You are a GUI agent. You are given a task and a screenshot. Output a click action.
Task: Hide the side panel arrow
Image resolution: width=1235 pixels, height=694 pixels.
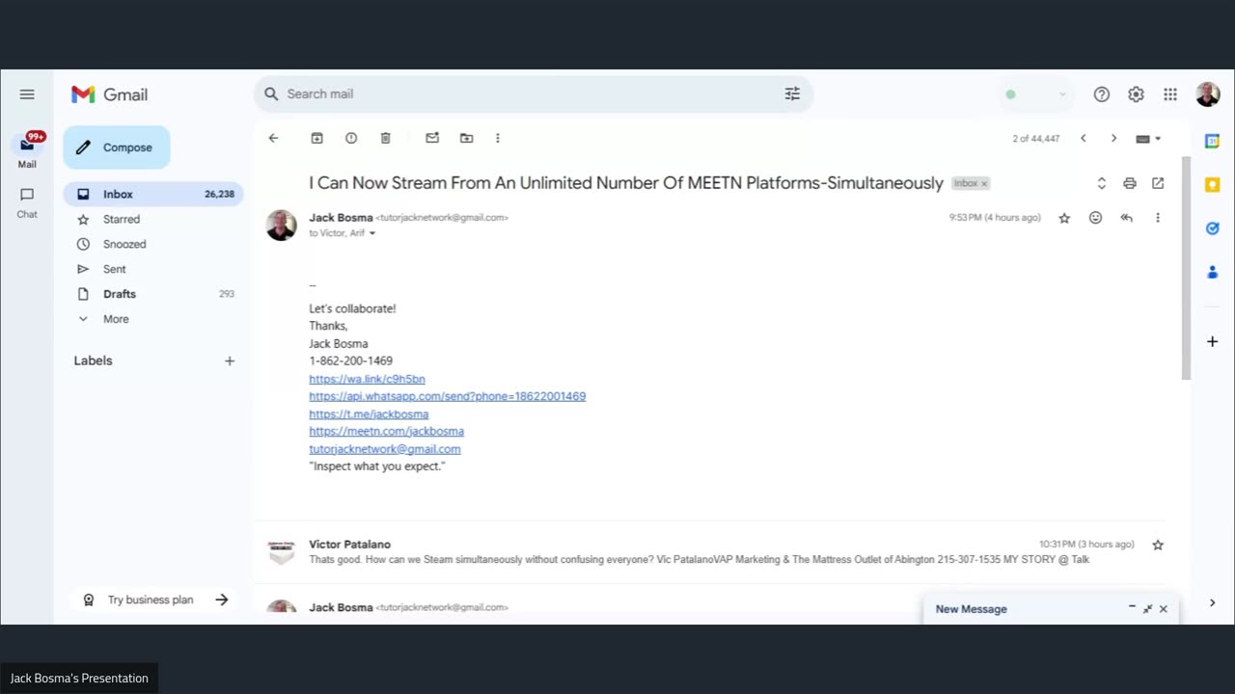(1212, 602)
